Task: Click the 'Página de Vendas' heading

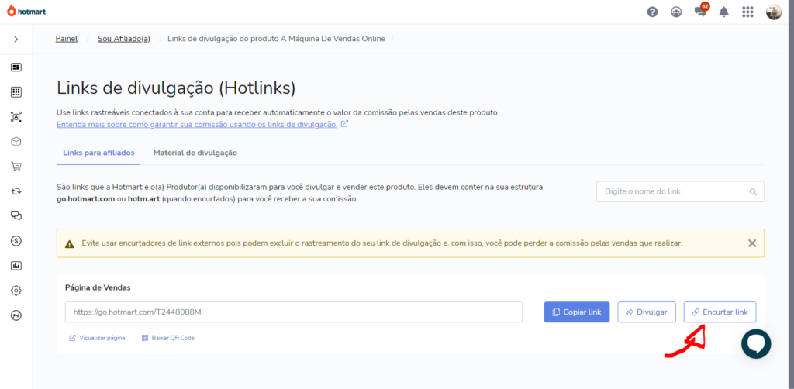Action: pyautogui.click(x=98, y=287)
